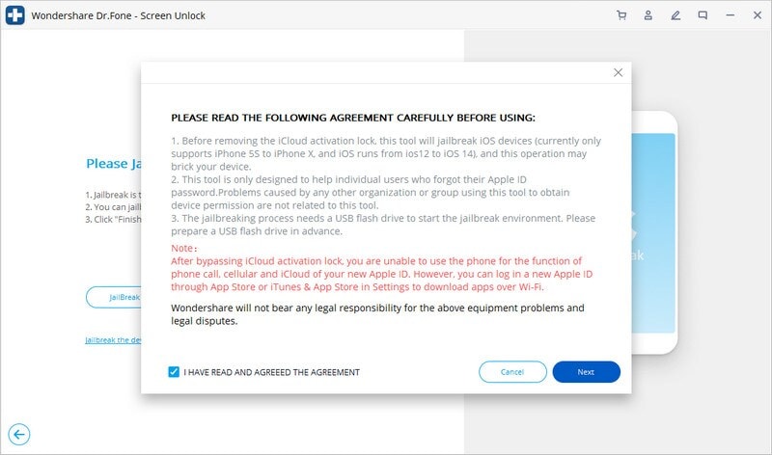Click the circular back arrow icon
Screen dimensions: 772x455
19,435
